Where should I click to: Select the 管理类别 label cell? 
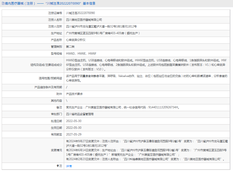coord(33,47)
